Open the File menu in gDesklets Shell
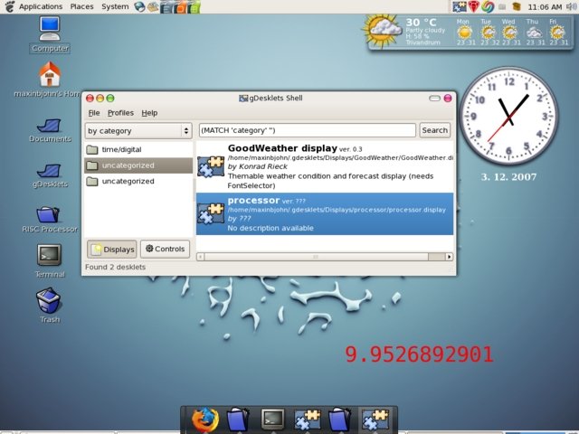 pos(93,113)
